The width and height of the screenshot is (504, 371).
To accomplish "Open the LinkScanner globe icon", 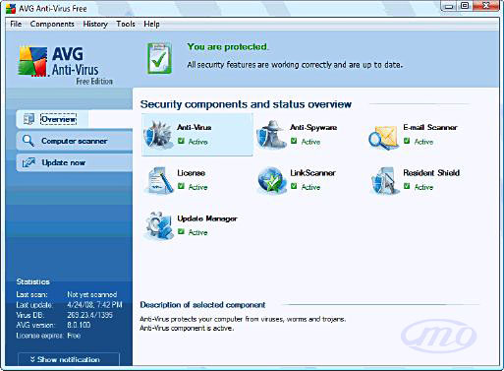I will click(x=271, y=180).
